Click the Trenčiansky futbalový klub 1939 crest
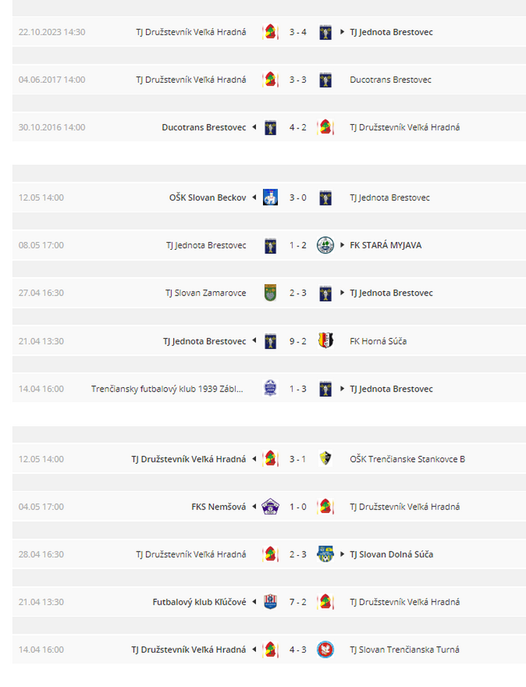526x687 pixels. 270,388
